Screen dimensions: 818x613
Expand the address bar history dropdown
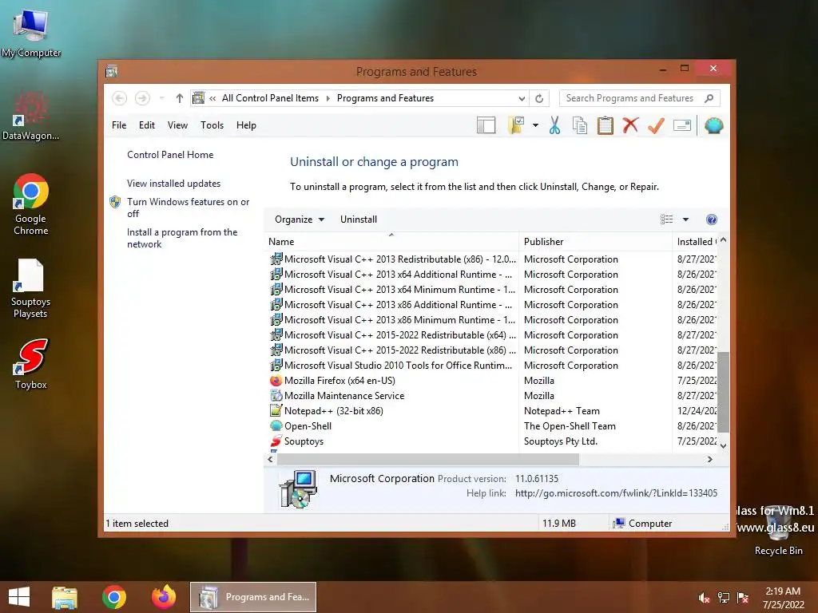[522, 98]
